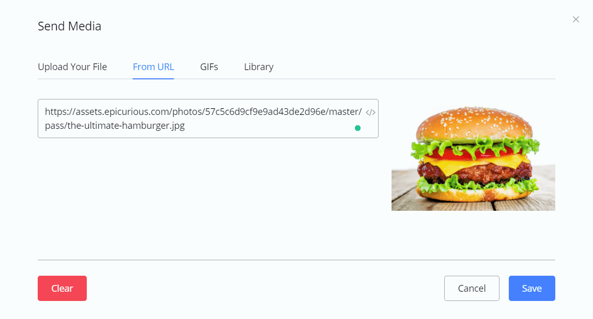Click the blue underline beneath From URL
Image resolution: width=593 pixels, height=319 pixels.
pyautogui.click(x=153, y=78)
